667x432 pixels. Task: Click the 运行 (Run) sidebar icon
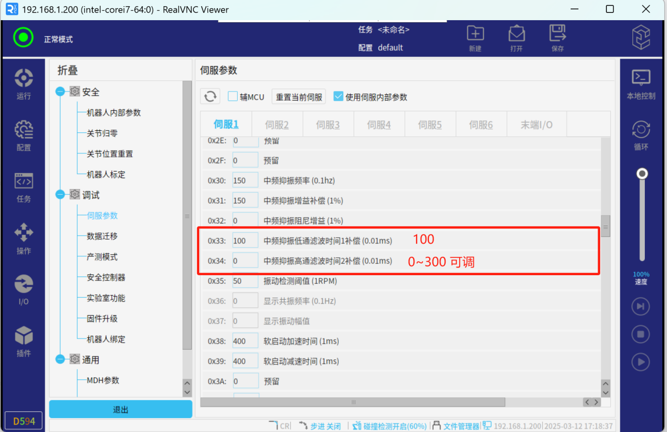click(x=24, y=79)
